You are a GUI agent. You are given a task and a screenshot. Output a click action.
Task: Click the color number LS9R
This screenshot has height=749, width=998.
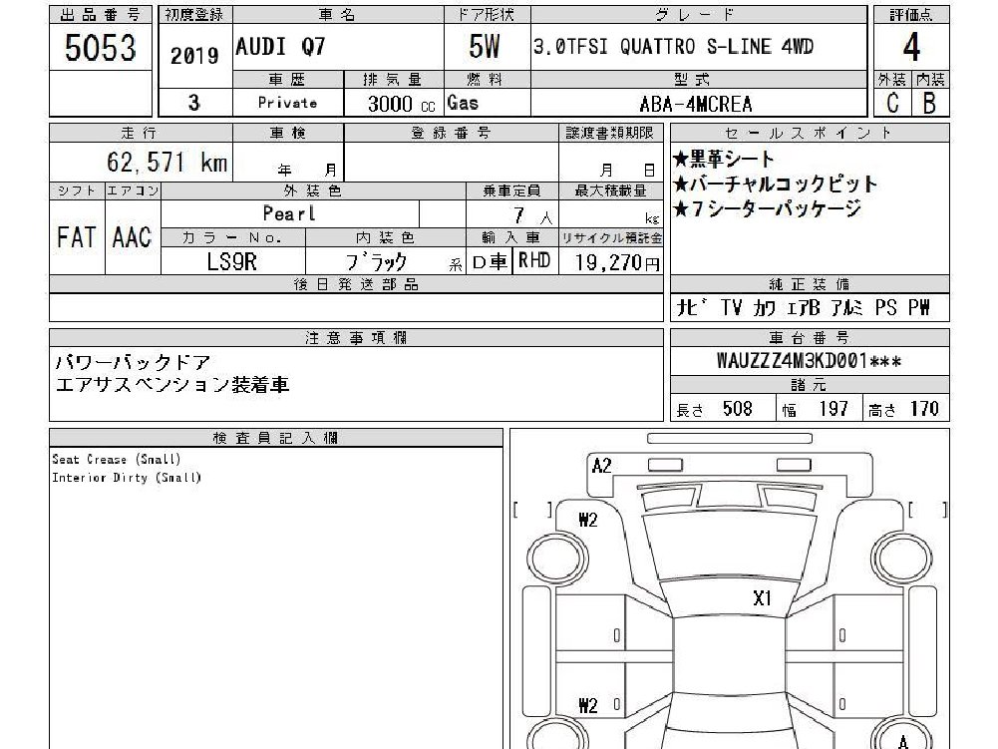[x=231, y=261]
